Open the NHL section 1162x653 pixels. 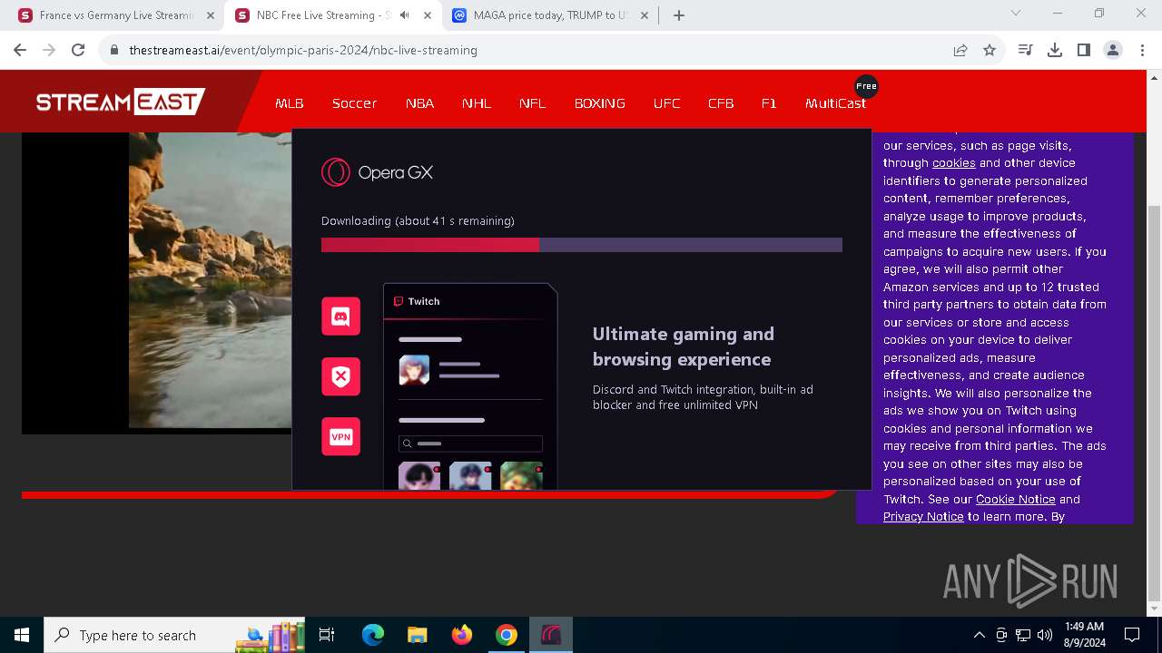[477, 103]
